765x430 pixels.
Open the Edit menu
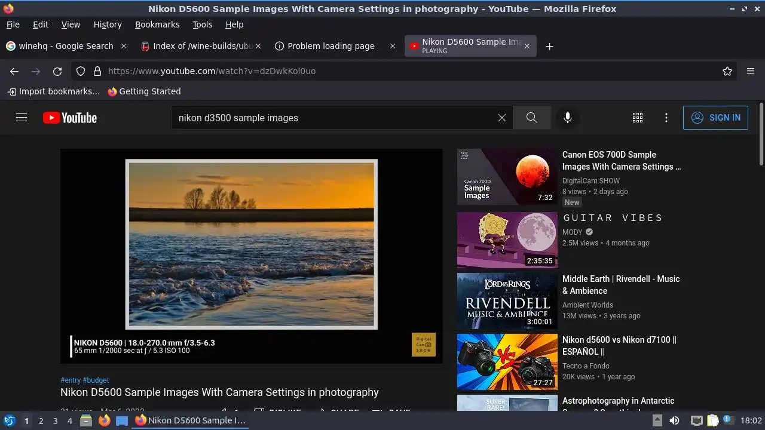pos(41,24)
